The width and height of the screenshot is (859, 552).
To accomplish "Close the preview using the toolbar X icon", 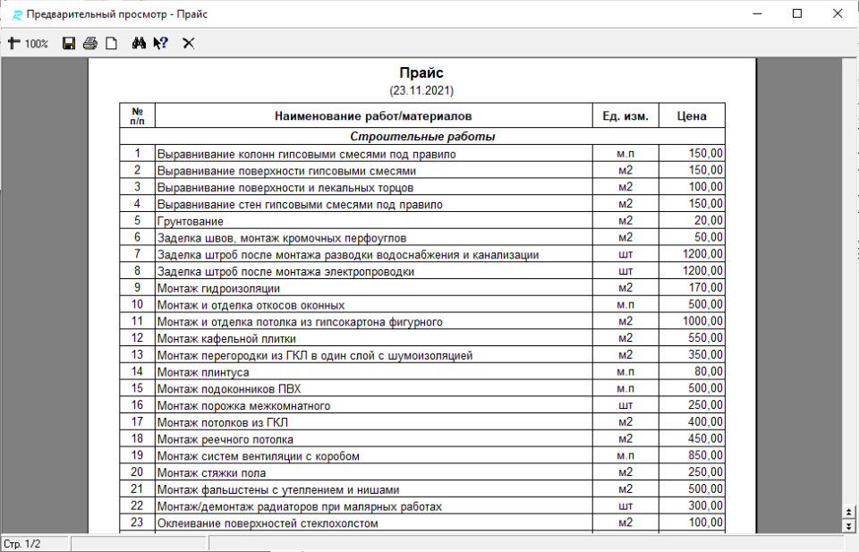I will (189, 43).
